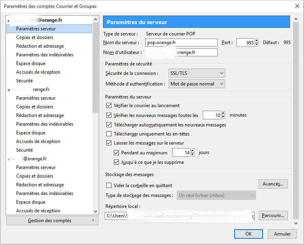Click the Avancés button

pyautogui.click(x=273, y=184)
